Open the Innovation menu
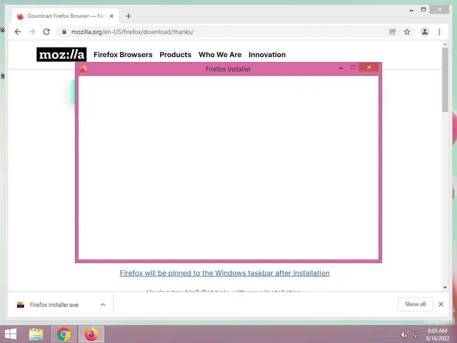 coord(267,55)
